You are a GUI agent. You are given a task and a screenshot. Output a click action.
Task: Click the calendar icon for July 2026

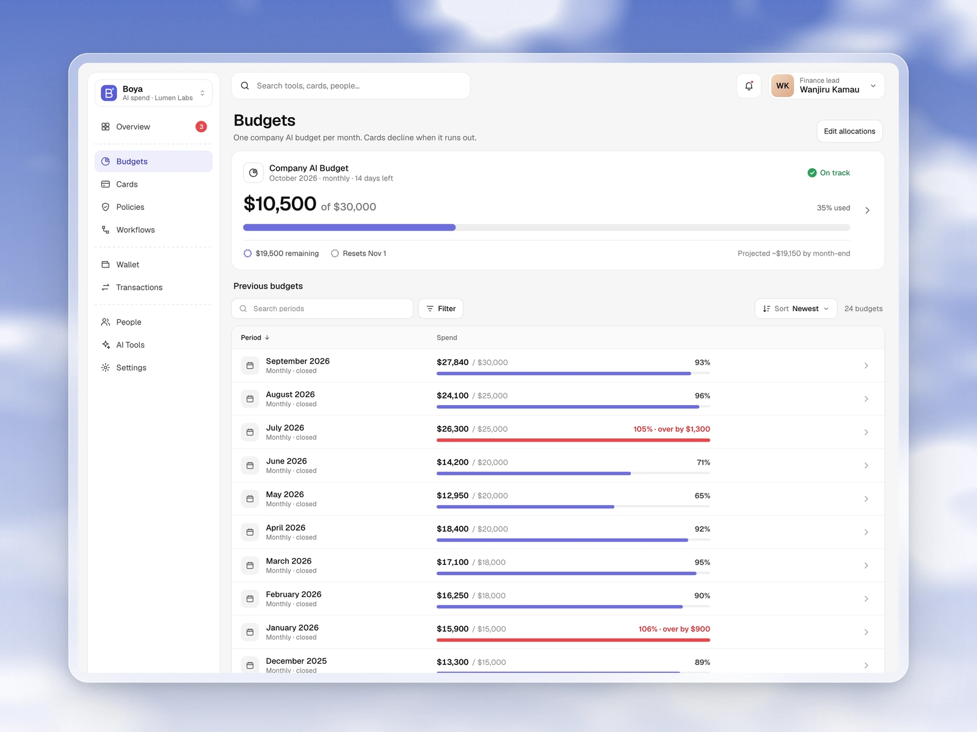[x=250, y=432]
